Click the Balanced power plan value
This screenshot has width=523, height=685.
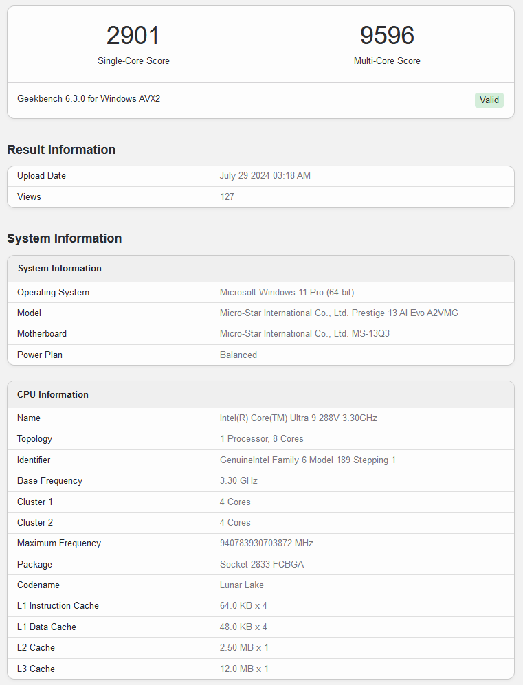pos(238,355)
